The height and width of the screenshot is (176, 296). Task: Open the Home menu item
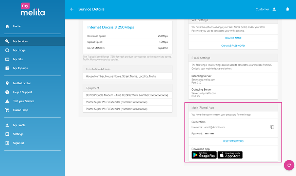(17, 26)
